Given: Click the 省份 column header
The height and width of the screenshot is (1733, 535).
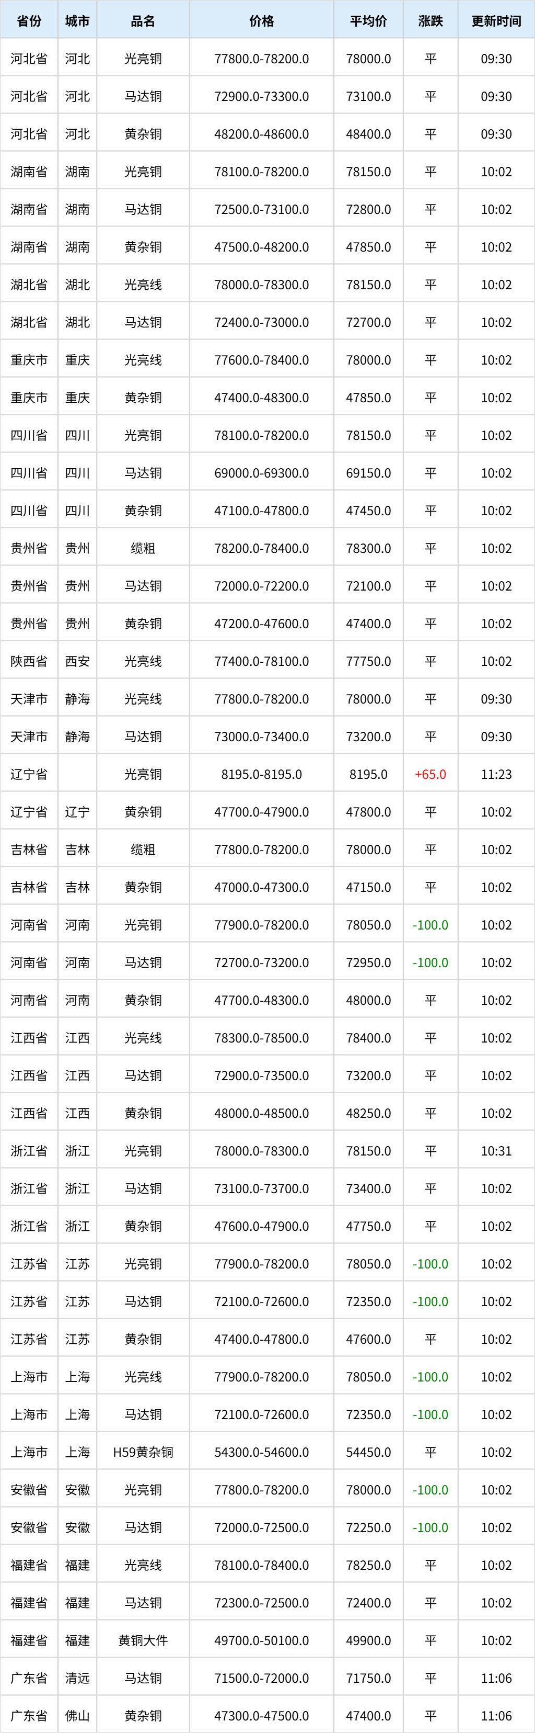Looking at the screenshot, I should point(29,21).
